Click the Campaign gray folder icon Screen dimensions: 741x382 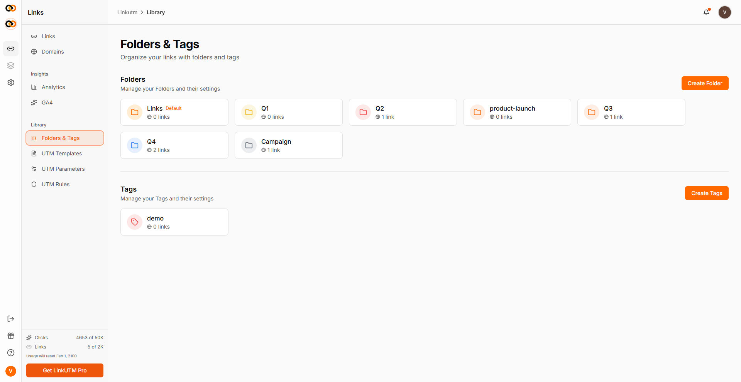click(249, 145)
